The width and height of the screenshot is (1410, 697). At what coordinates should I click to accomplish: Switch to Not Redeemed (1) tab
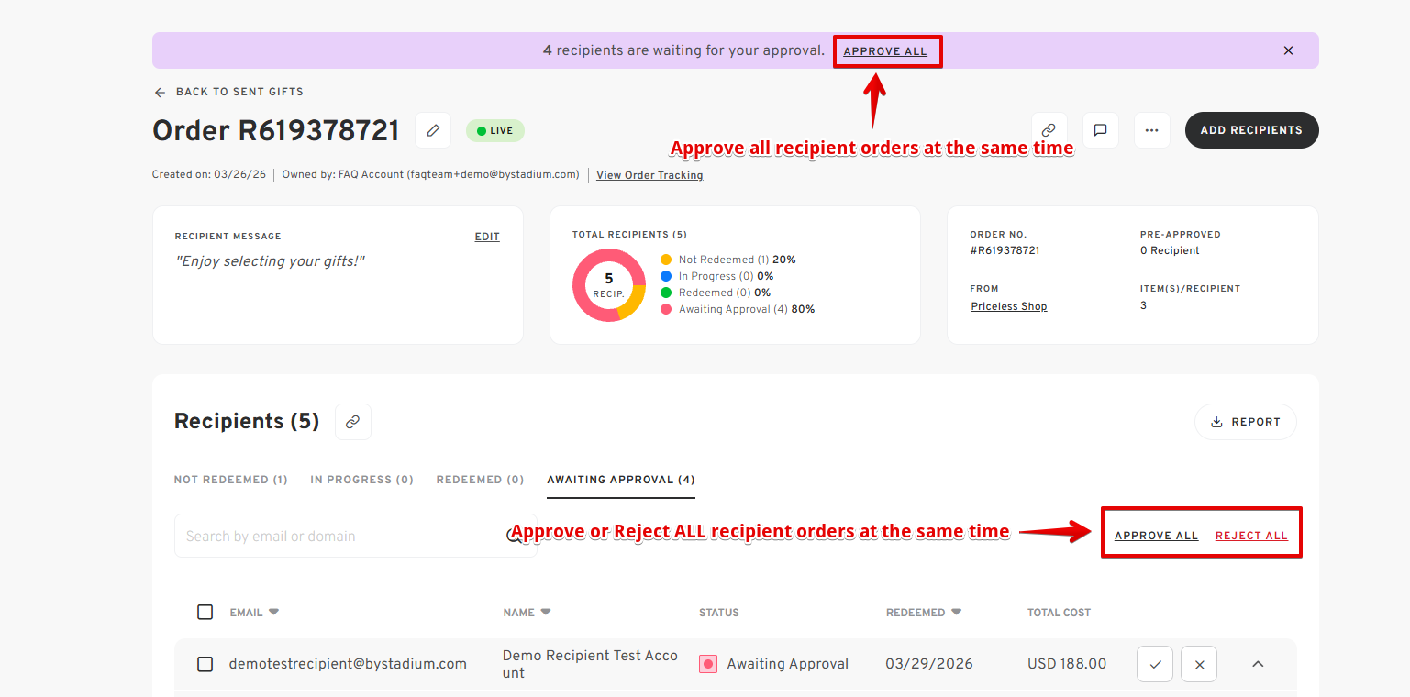pos(231,480)
